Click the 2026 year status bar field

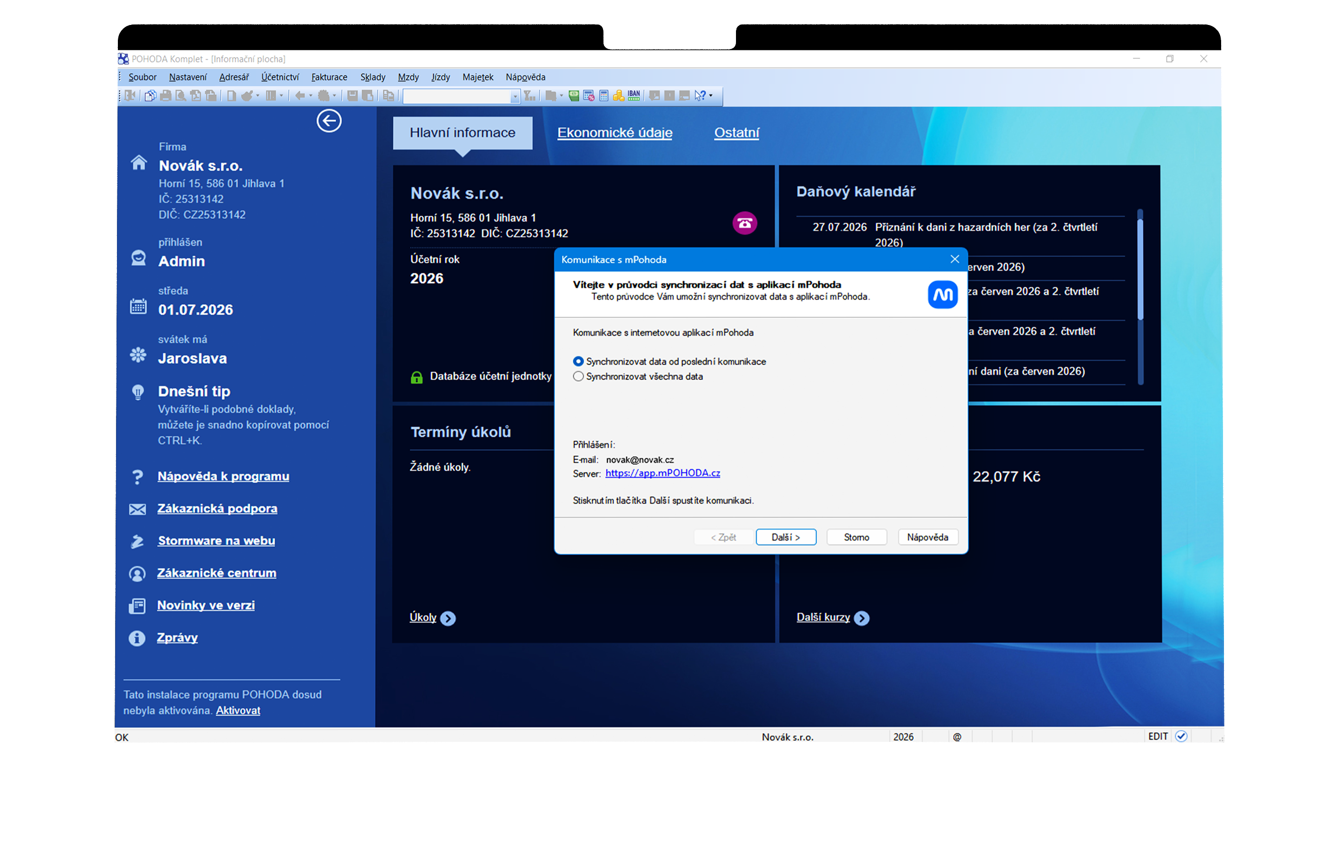tap(903, 736)
